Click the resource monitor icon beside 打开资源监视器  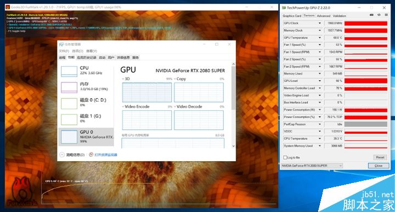tap(91, 155)
